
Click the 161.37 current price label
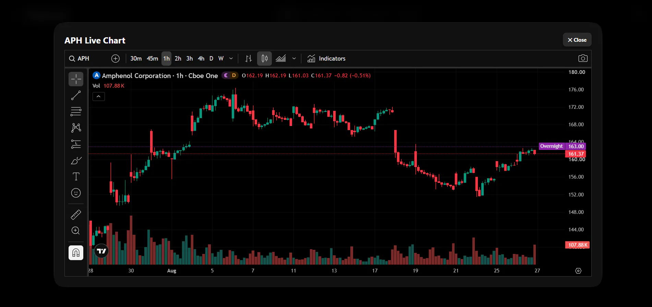point(576,154)
